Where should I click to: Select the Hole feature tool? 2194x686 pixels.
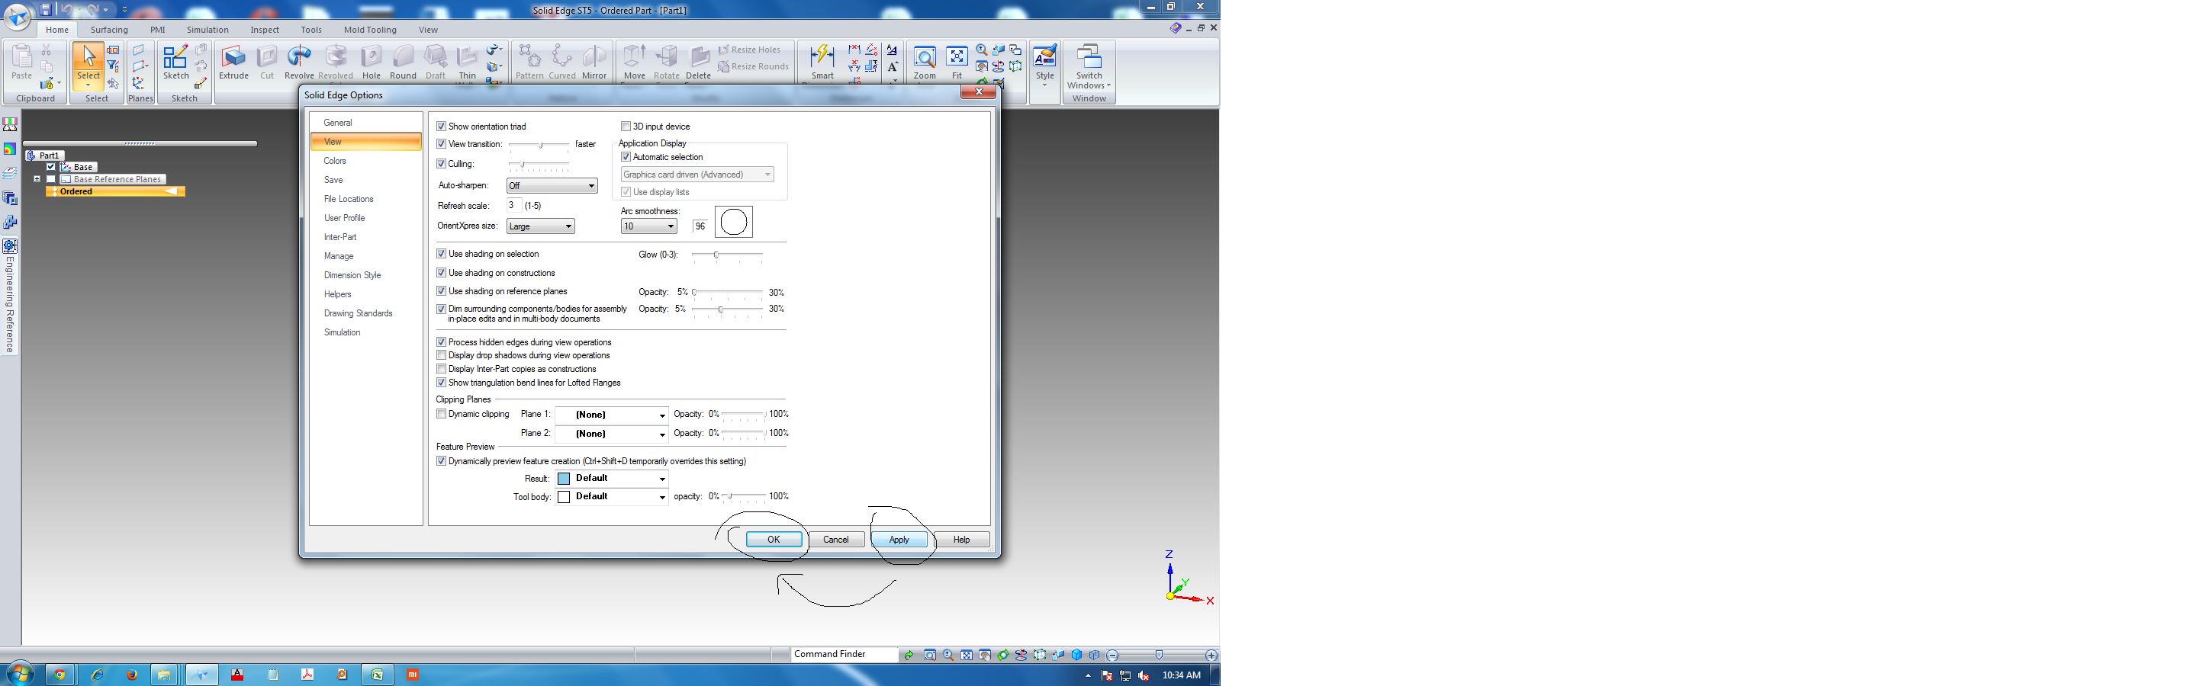pos(372,63)
